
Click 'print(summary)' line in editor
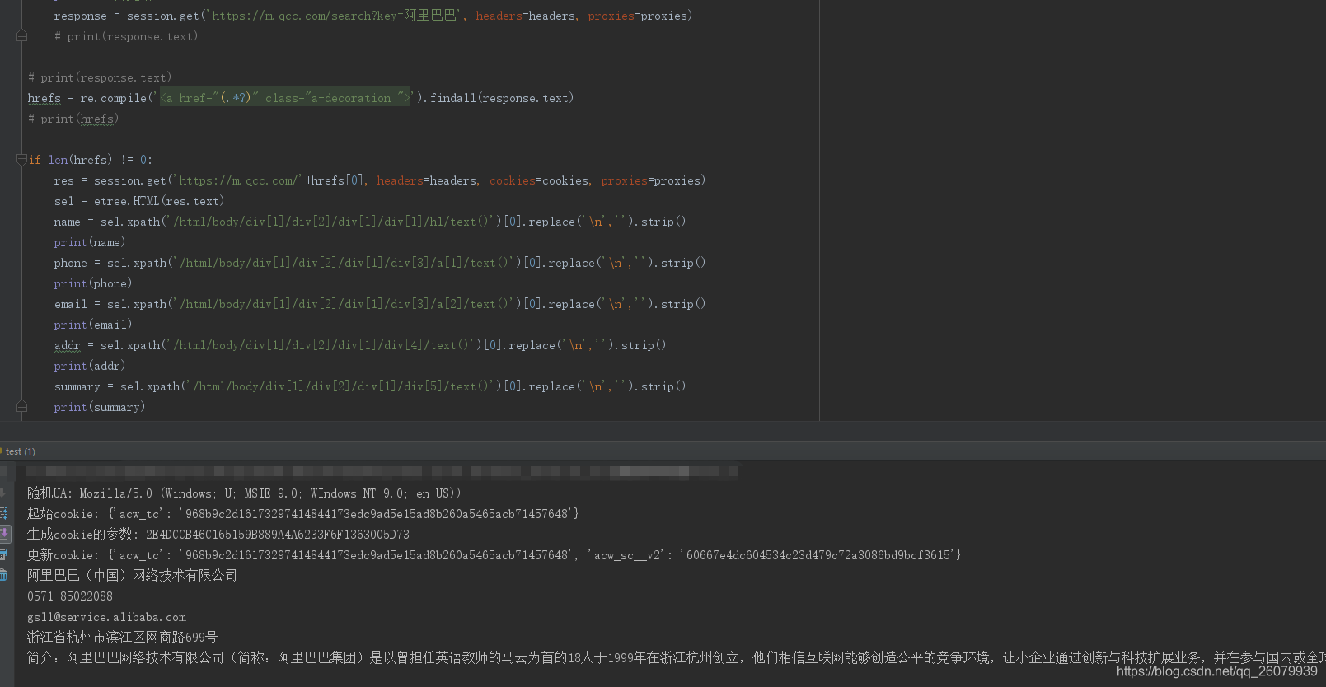[100, 407]
